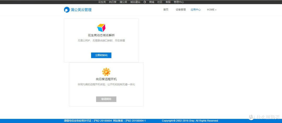Click description 无需公网IP、无需路由端口映射
The height and width of the screenshot is (123, 282).
coord(101,41)
